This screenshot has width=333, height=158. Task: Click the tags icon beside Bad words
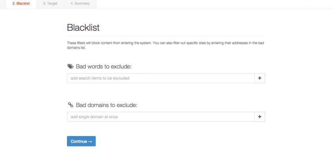[71, 66]
